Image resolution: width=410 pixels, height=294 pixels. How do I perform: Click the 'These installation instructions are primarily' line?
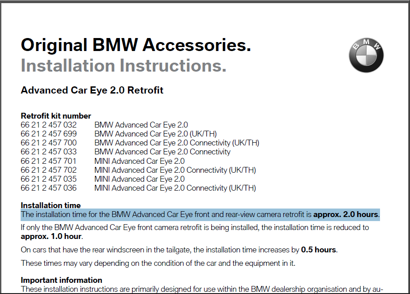point(202,289)
